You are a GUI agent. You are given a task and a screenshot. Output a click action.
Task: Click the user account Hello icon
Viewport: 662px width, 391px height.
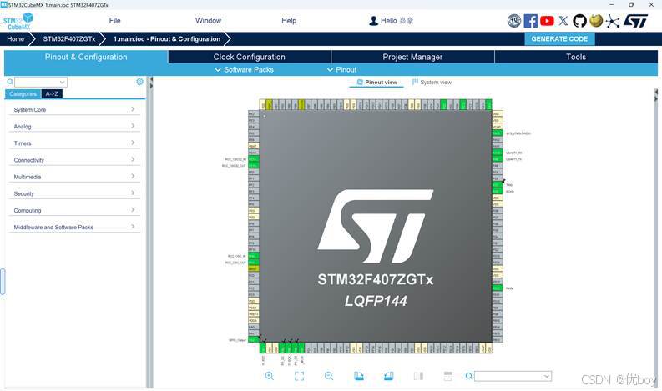(374, 21)
